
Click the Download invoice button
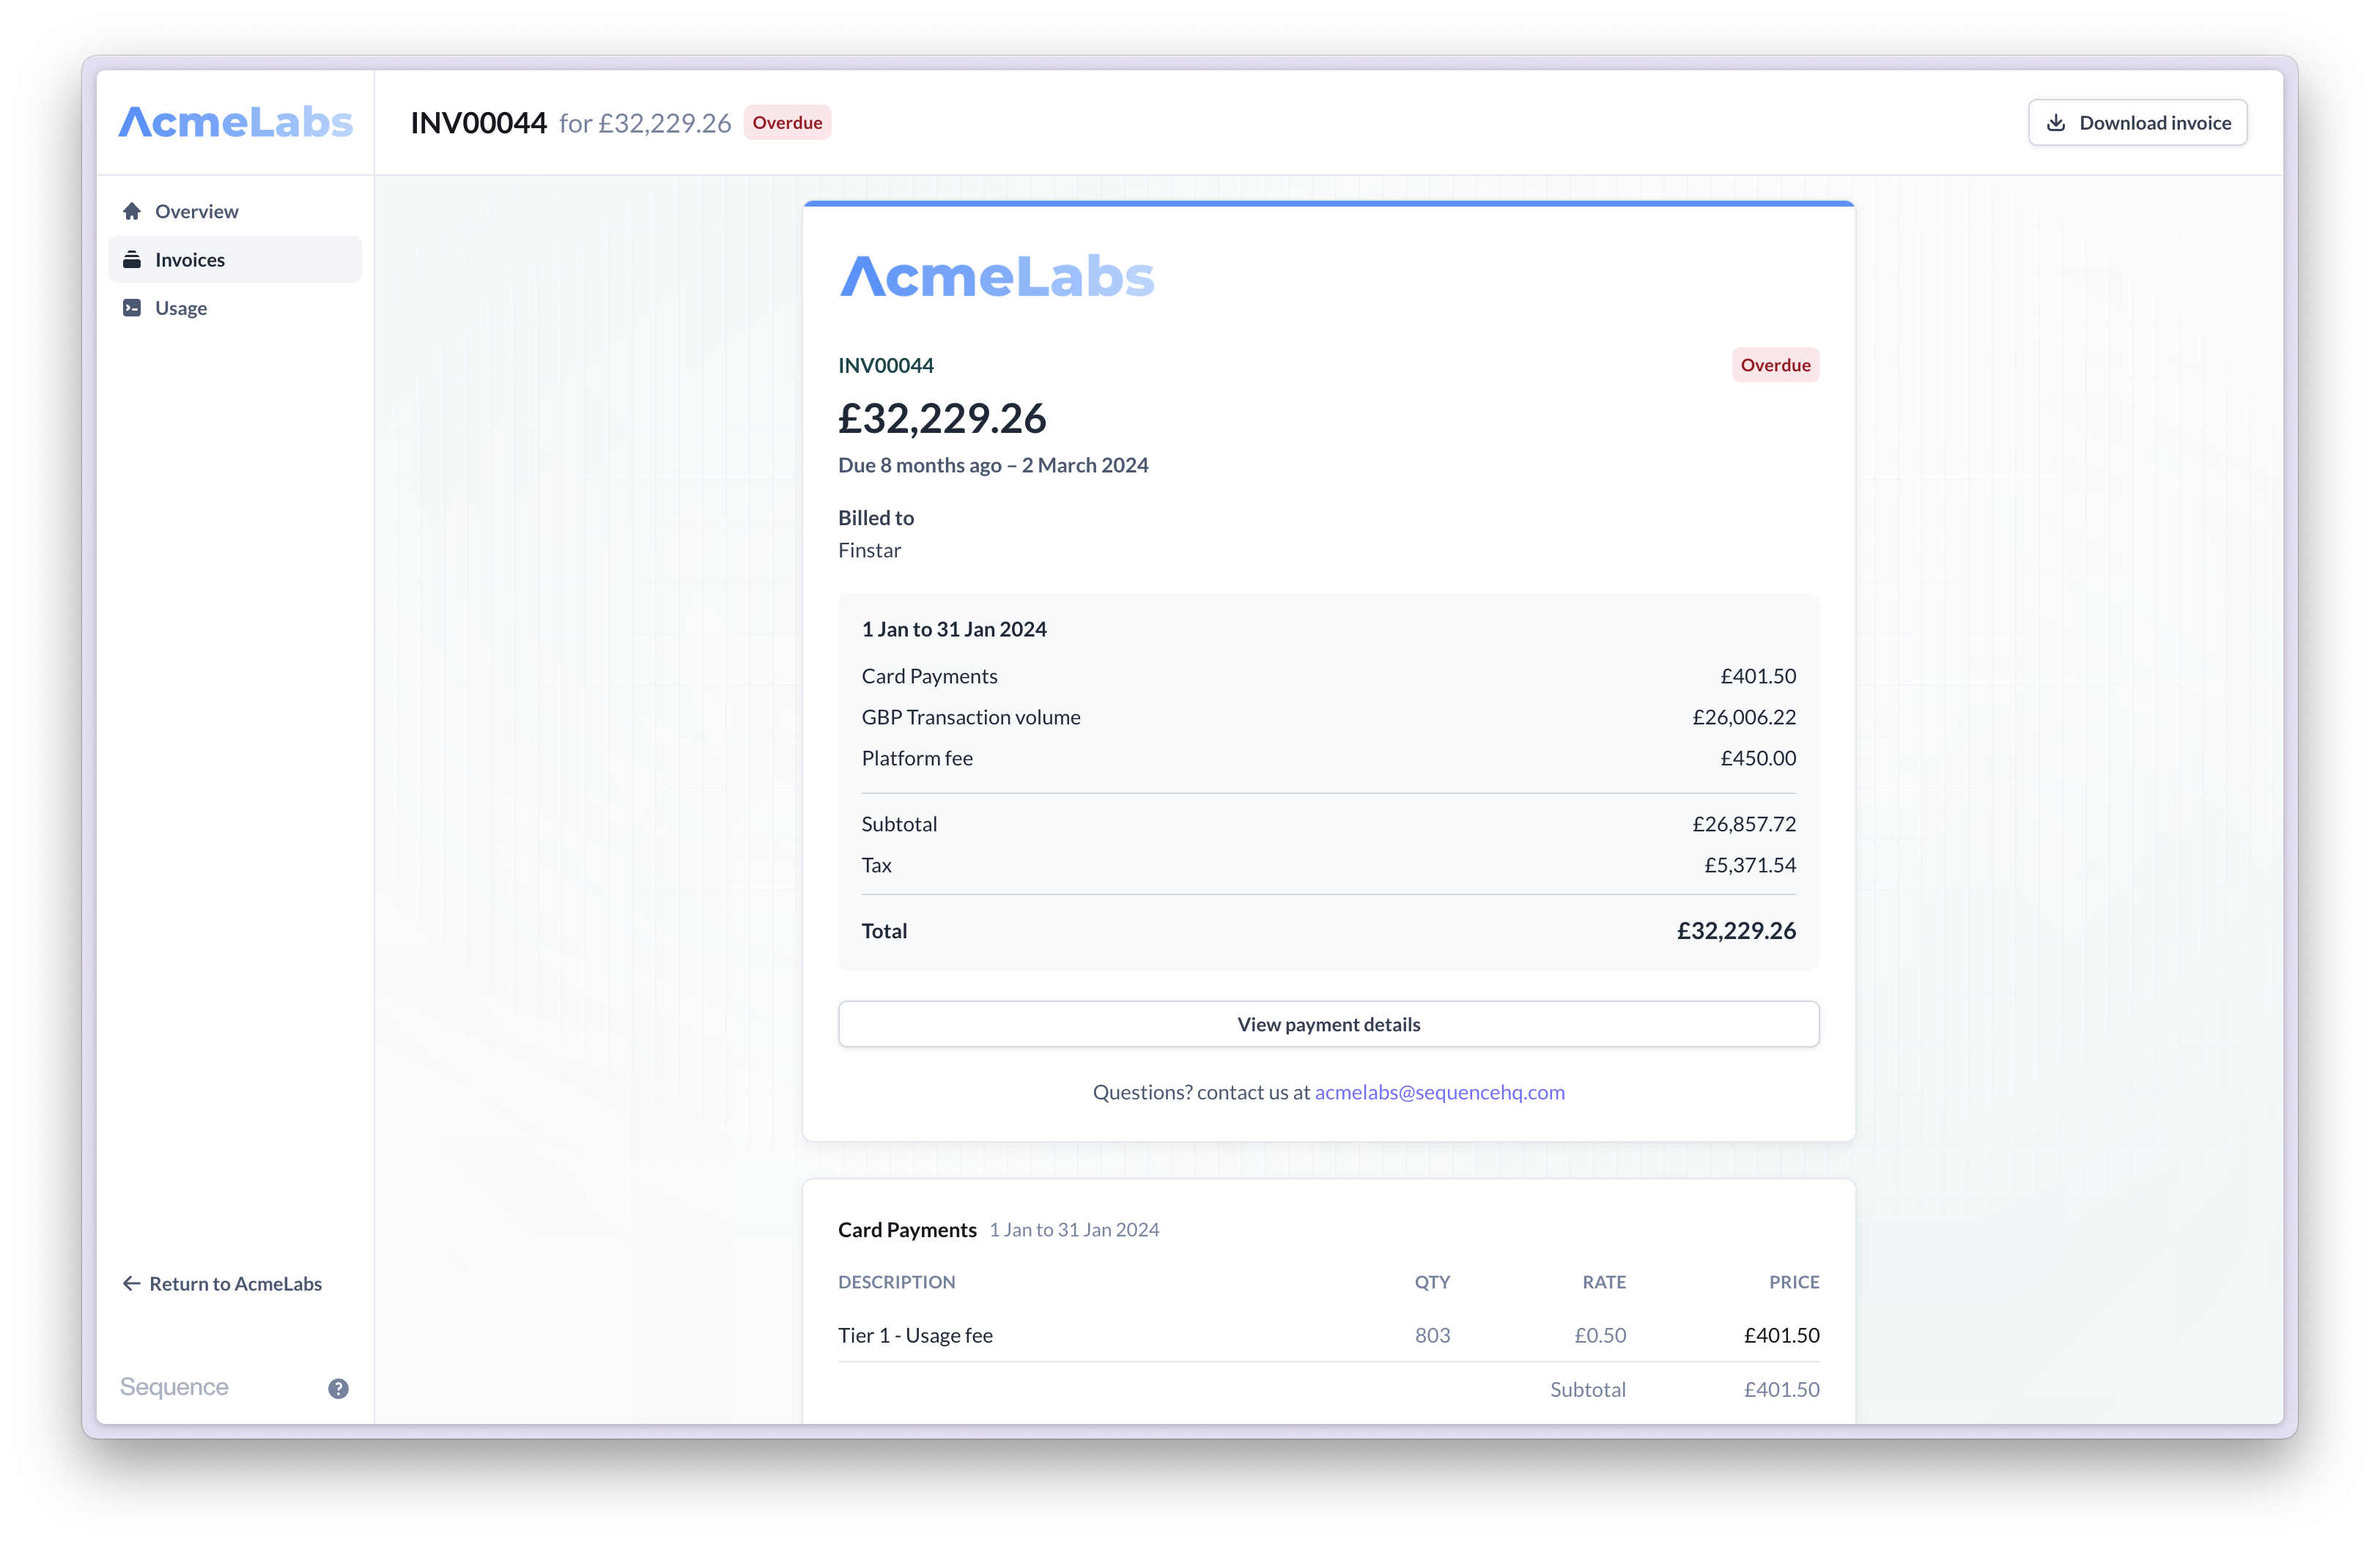(x=2138, y=123)
